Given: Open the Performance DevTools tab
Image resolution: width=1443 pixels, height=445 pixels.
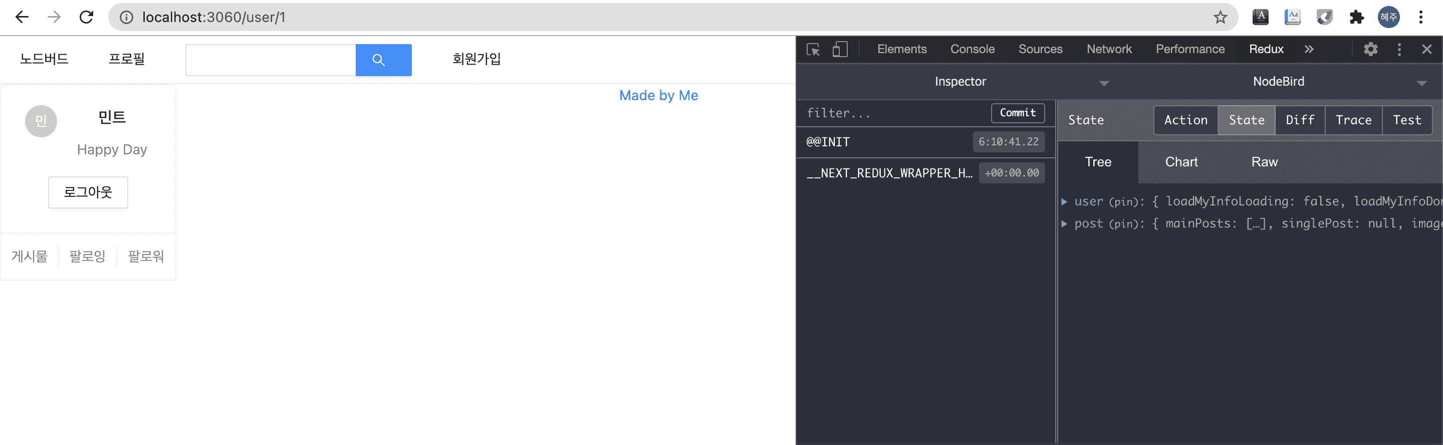Looking at the screenshot, I should 1190,49.
